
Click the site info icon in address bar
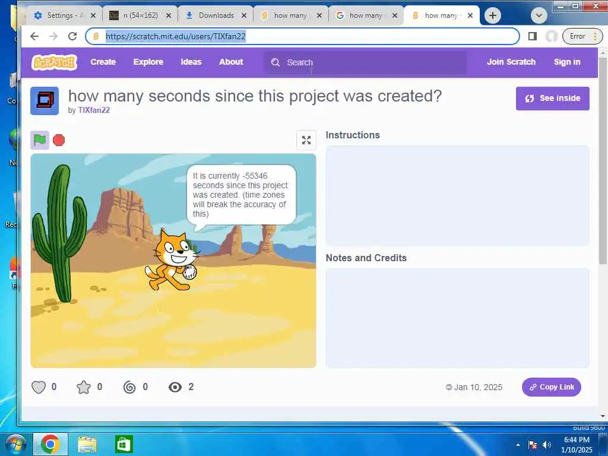point(96,36)
